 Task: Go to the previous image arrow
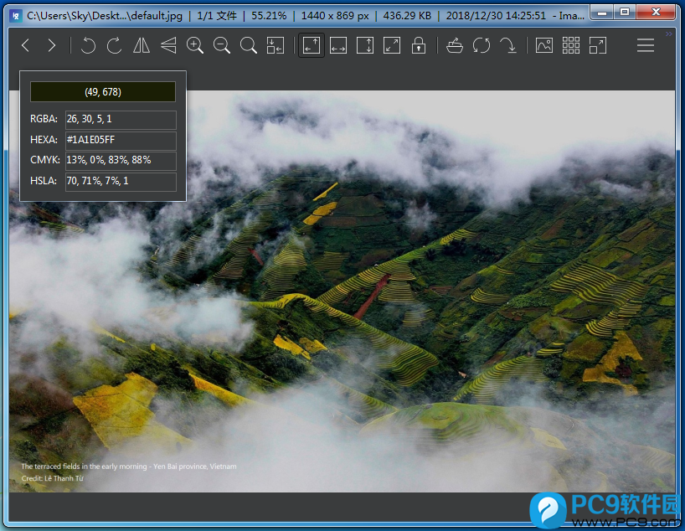(x=25, y=45)
